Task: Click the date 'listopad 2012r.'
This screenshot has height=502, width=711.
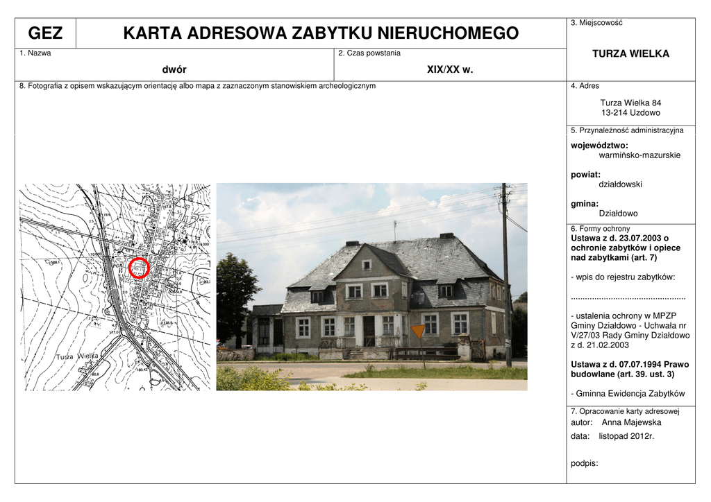Action: 626,436
